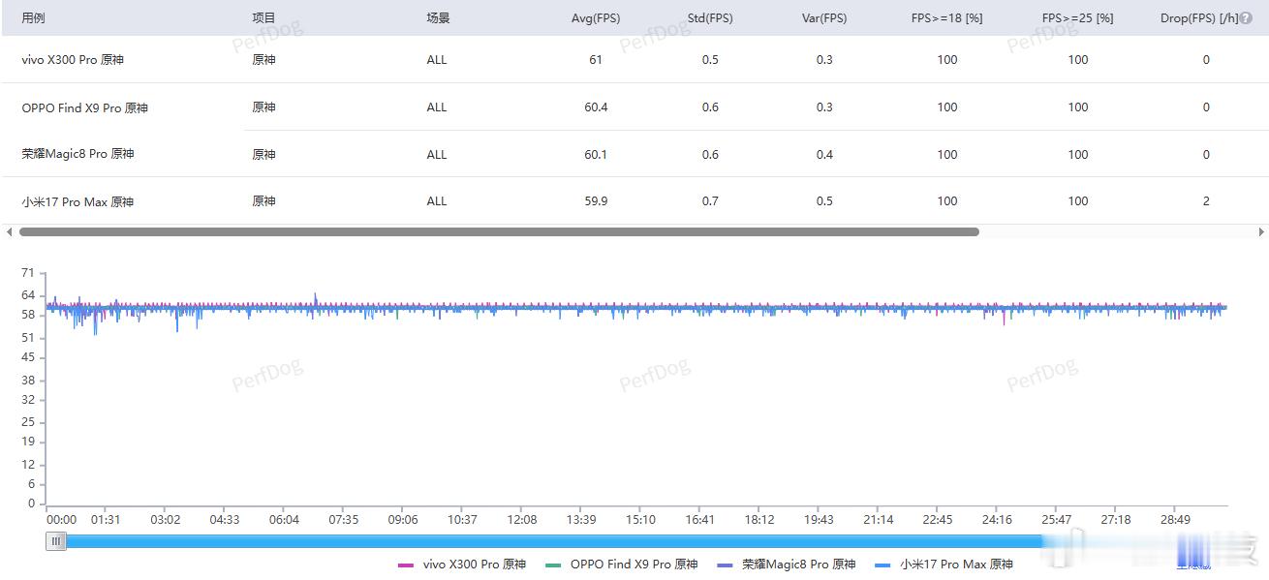Select the 荣耀Magic8 Pro 原神 row name
This screenshot has height=580, width=1269.
click(77, 154)
